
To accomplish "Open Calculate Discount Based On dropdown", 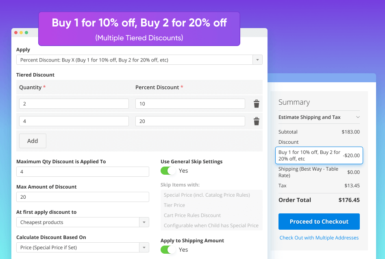I will (x=83, y=248).
